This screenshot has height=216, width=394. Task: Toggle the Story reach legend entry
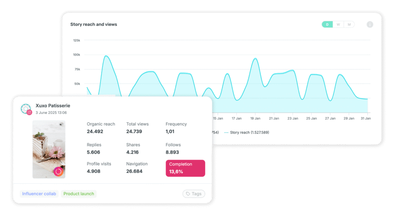point(247,132)
